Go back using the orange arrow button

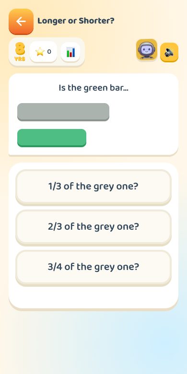[x=21, y=22]
